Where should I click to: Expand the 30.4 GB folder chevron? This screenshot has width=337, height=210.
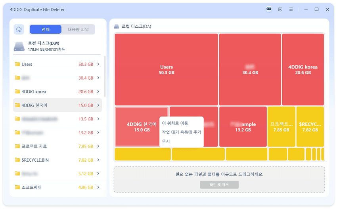click(98, 78)
